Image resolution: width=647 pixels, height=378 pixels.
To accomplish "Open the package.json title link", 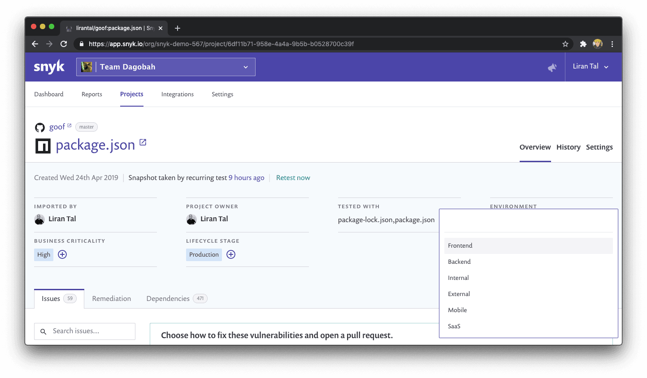I will pyautogui.click(x=96, y=145).
